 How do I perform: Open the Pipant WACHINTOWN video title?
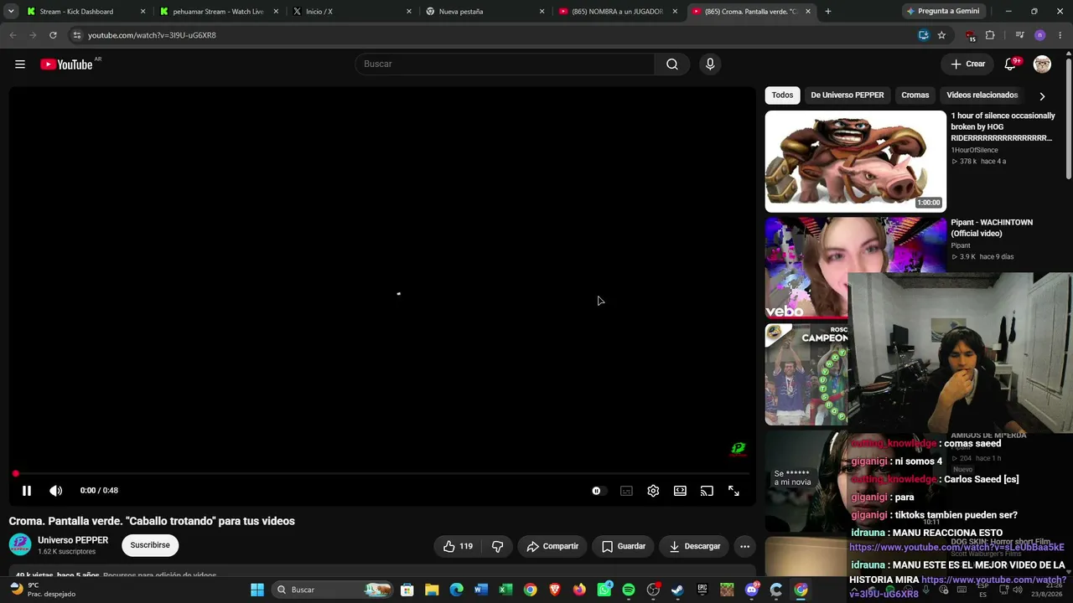pyautogui.click(x=992, y=228)
